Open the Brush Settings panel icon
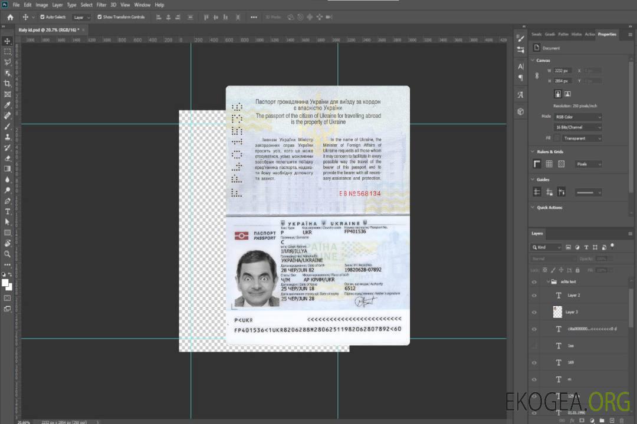The image size is (637, 424). click(x=520, y=38)
